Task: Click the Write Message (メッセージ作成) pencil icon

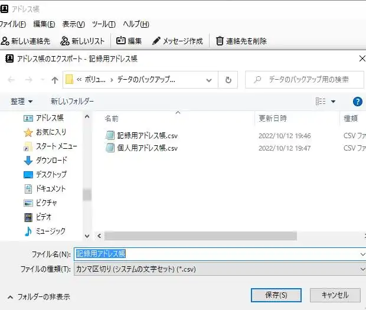Action: (x=156, y=41)
